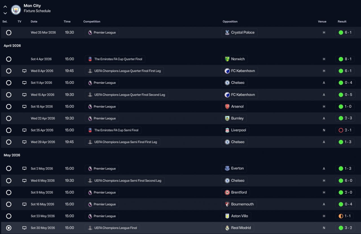Click the Man City club crest
The height and width of the screenshot is (234, 361).
(x=16, y=10)
